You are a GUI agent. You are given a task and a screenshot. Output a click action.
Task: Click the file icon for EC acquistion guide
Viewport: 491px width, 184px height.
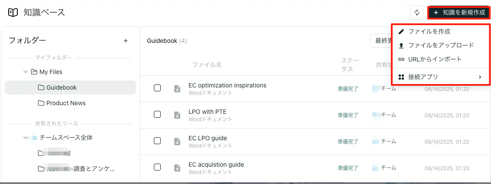[x=177, y=168]
